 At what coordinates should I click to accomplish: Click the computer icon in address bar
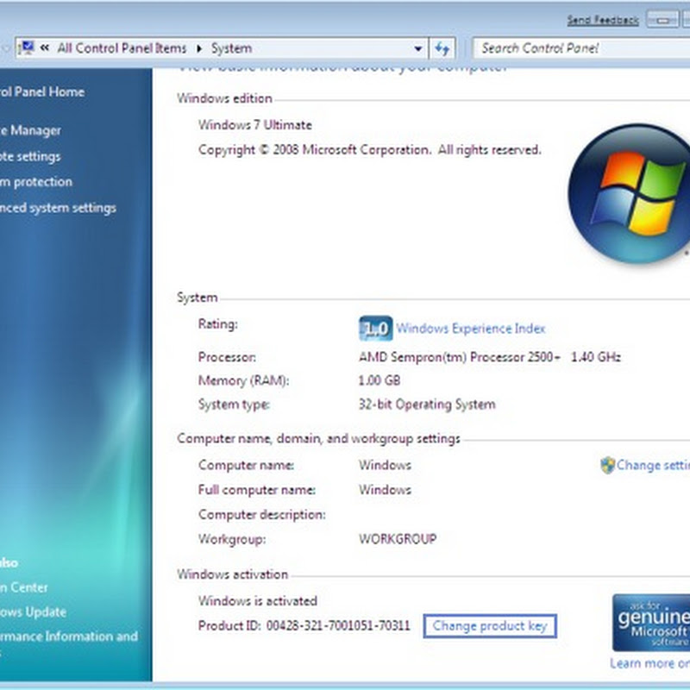tap(27, 47)
